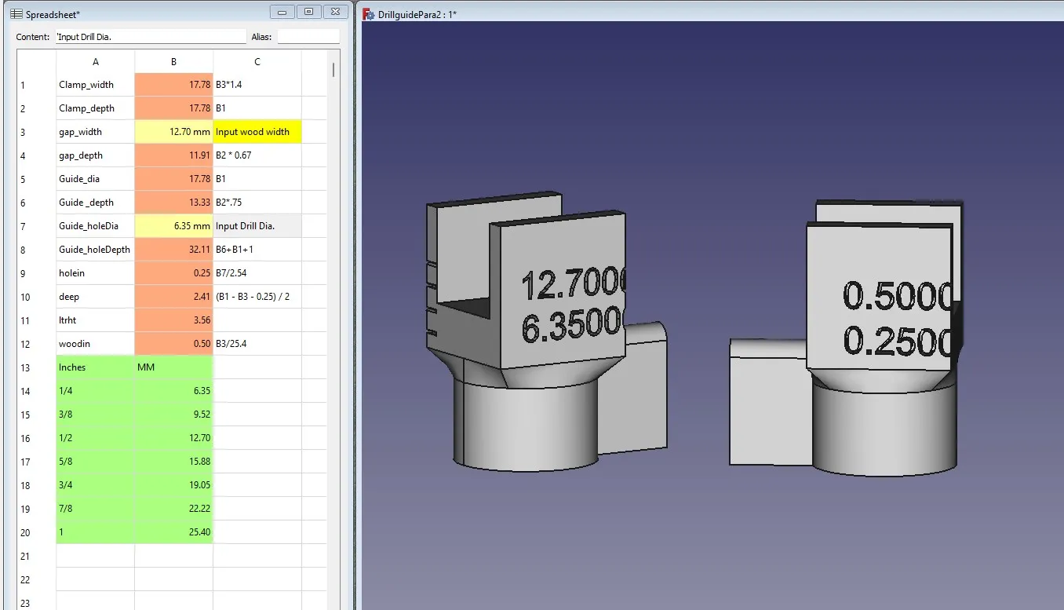This screenshot has height=610, width=1064.
Task: Click the spreadsheet vertical scrollbar
Action: click(333, 71)
